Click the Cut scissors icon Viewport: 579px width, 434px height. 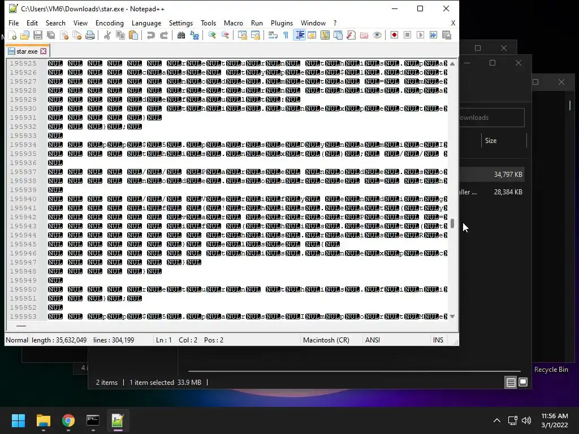click(107, 35)
